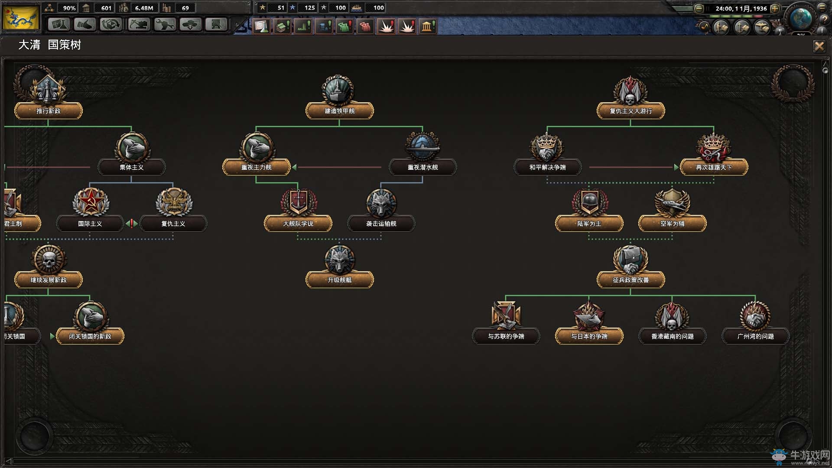Select the 复仇主义大游行 focus
Image resolution: width=832 pixels, height=468 pixels.
(631, 111)
